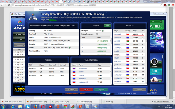The height and width of the screenshot is (109, 175).
Task: Switch to the Google browser tab
Action: [72, 1]
